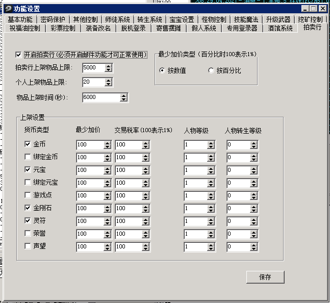Viewport: 330px width, 303px height.
Task: Click the 金币 交易税率 spinner arrows
Action: click(x=146, y=145)
